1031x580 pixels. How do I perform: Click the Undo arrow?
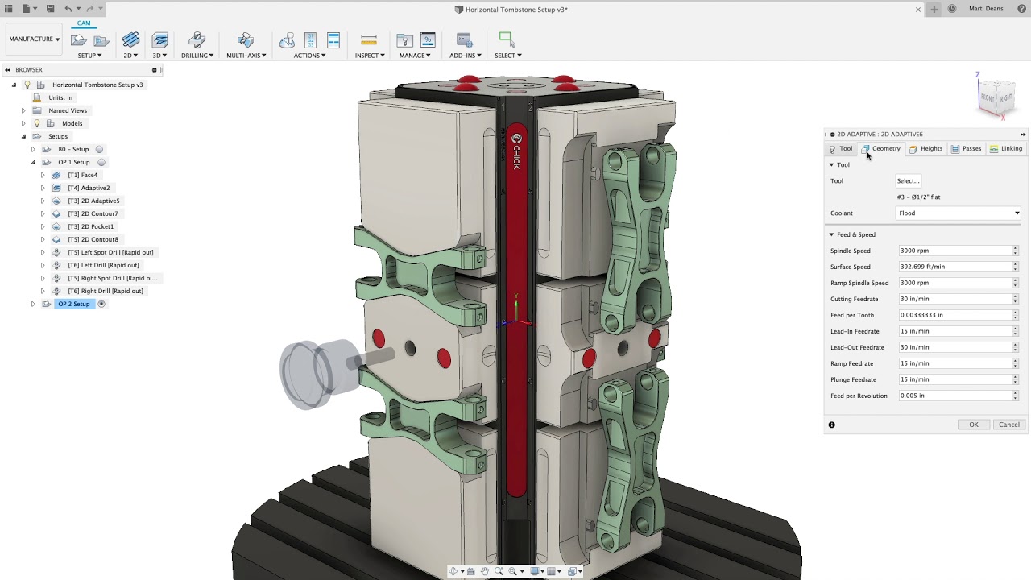tap(68, 9)
